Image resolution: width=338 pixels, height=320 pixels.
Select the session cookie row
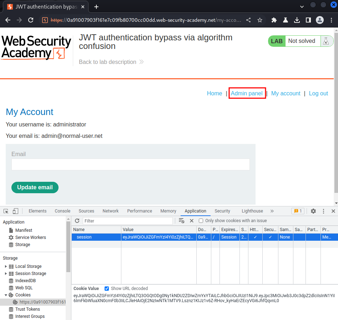[205, 237]
